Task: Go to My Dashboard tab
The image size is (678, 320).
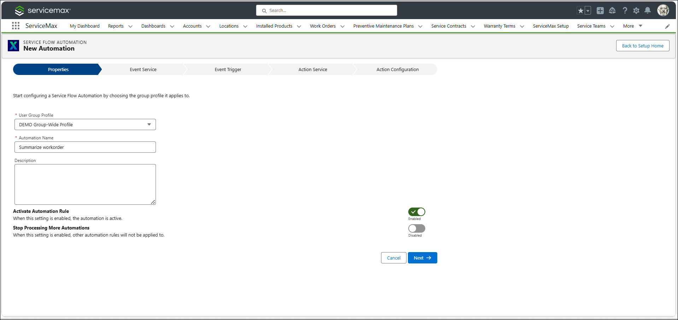Action: pyautogui.click(x=85, y=26)
